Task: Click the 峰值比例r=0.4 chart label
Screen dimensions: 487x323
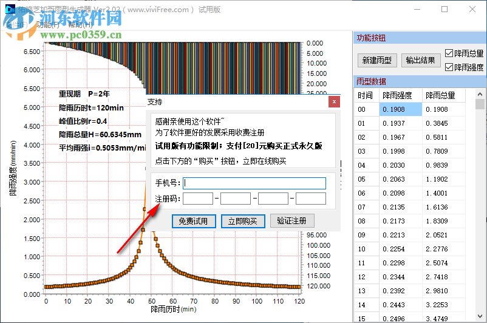Action: [83, 121]
